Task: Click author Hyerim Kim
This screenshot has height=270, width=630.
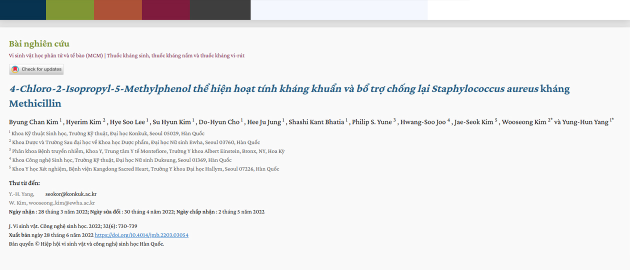Action: [x=84, y=122]
